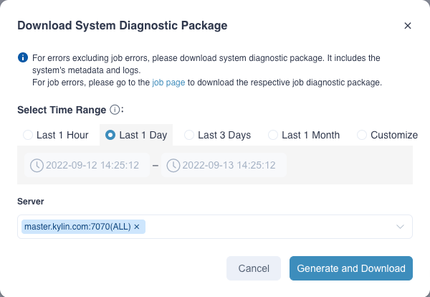Screen dimensions: 430x297
Task: Click the master.kylin.com:7070(ALL) tag label
Action: pos(77,227)
